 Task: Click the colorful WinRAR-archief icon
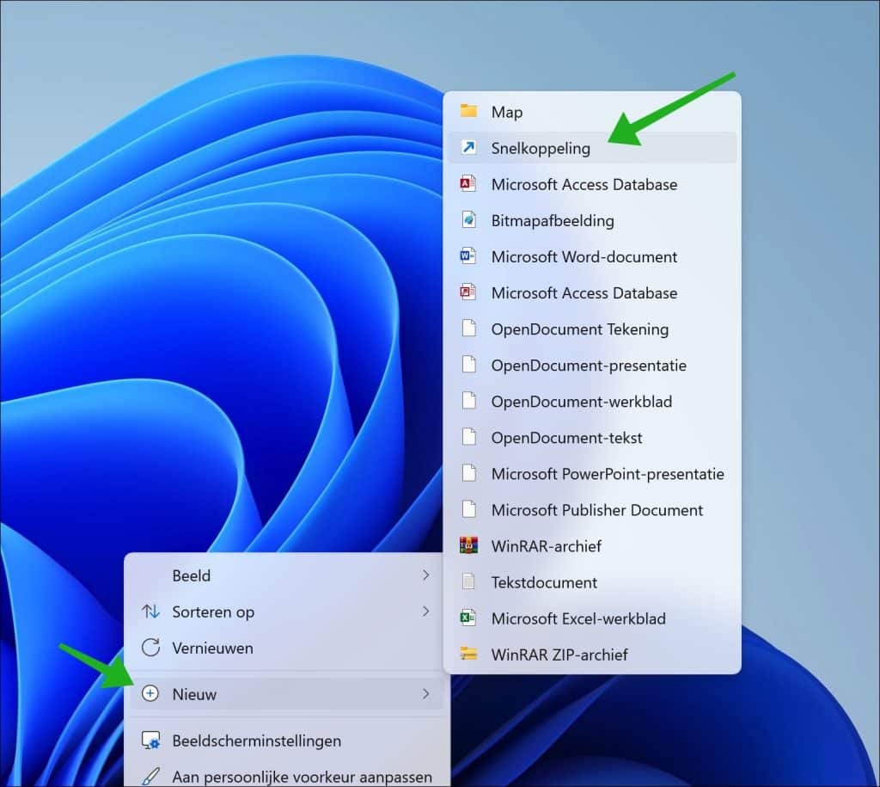point(468,545)
